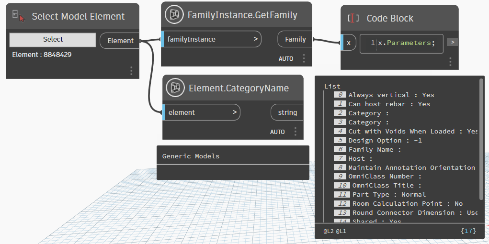Viewport: 489px width, 244px height.
Task: Open options menu of Select Model Element node
Action: pyautogui.click(x=131, y=71)
